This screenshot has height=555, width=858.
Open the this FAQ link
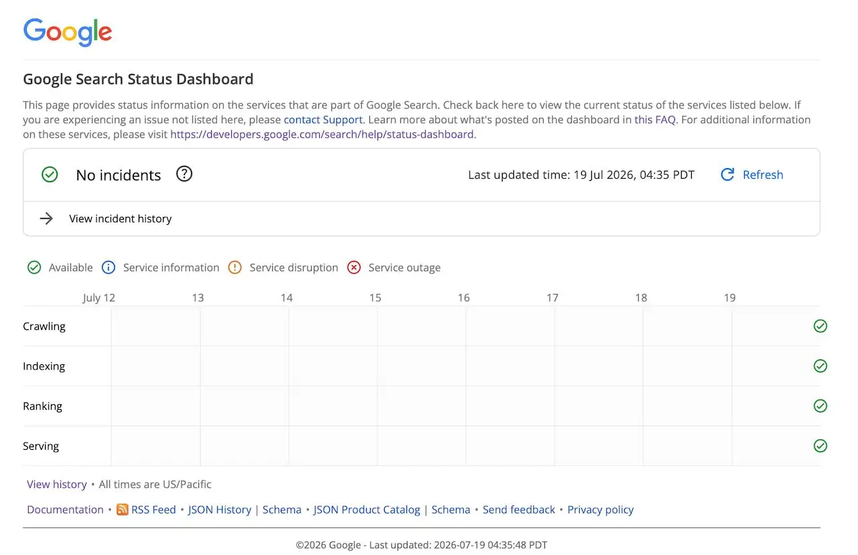coord(656,120)
